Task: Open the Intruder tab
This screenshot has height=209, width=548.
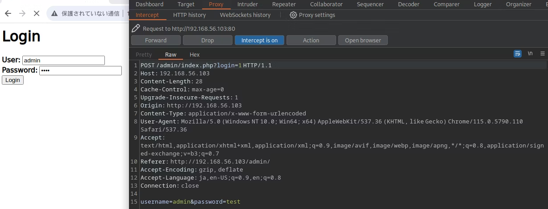Action: (248, 4)
